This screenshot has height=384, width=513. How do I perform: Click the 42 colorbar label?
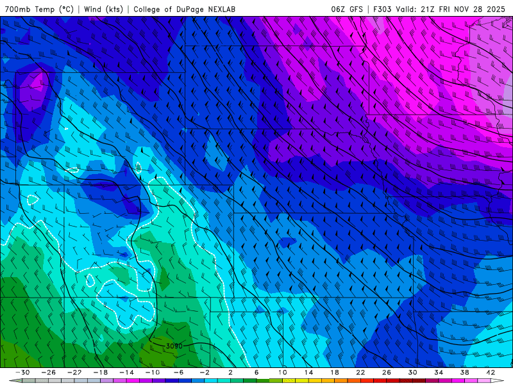(x=491, y=372)
